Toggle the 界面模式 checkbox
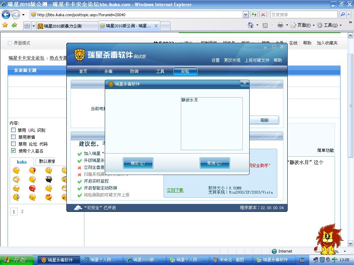The height and width of the screenshot is (265, 354). click(10, 43)
